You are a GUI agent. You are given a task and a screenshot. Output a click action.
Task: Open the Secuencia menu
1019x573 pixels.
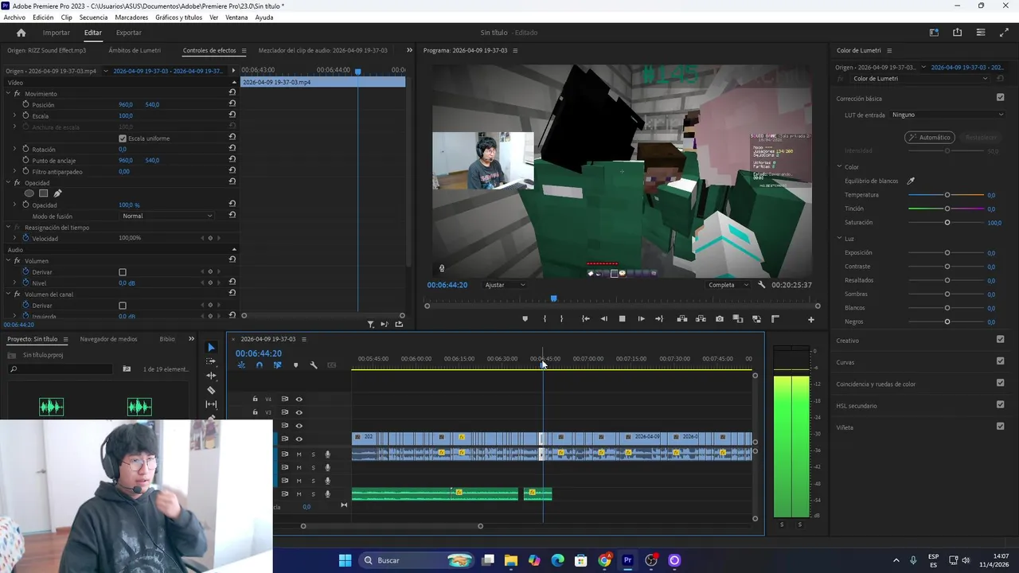click(93, 17)
